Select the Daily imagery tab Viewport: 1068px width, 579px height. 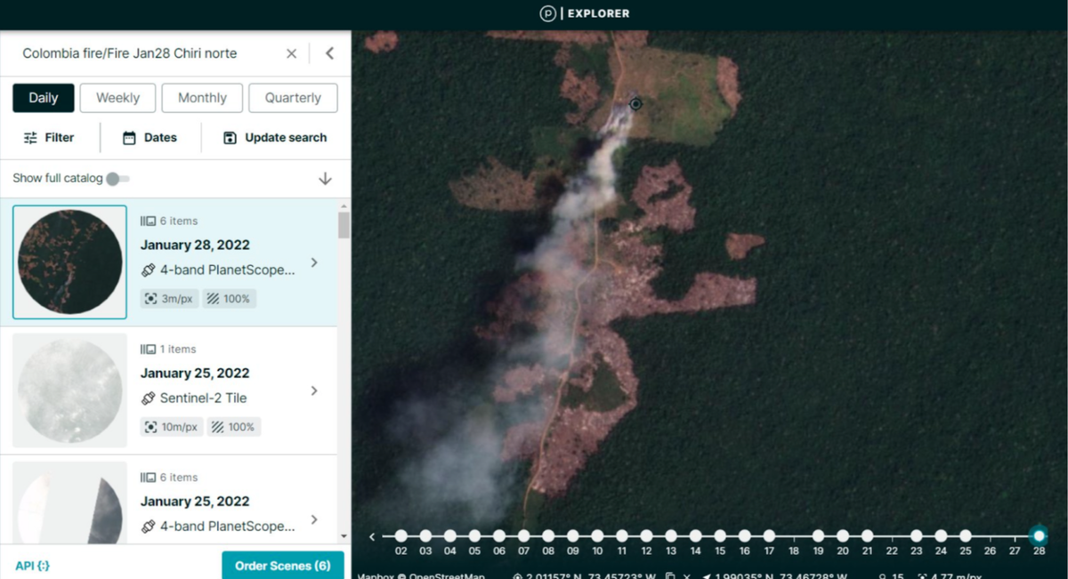pos(43,98)
